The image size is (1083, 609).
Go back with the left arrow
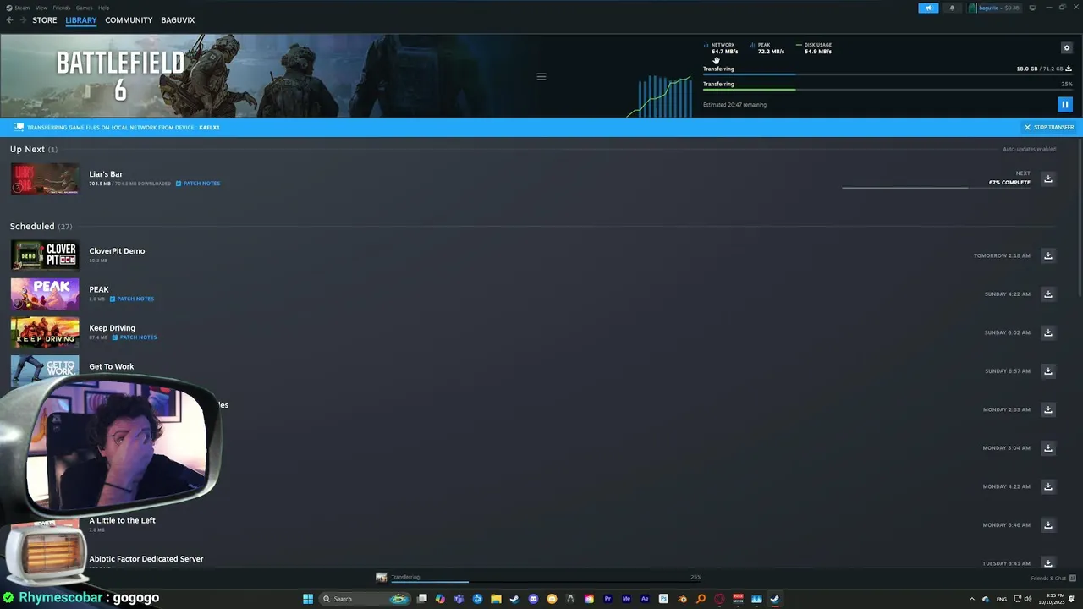click(x=9, y=20)
